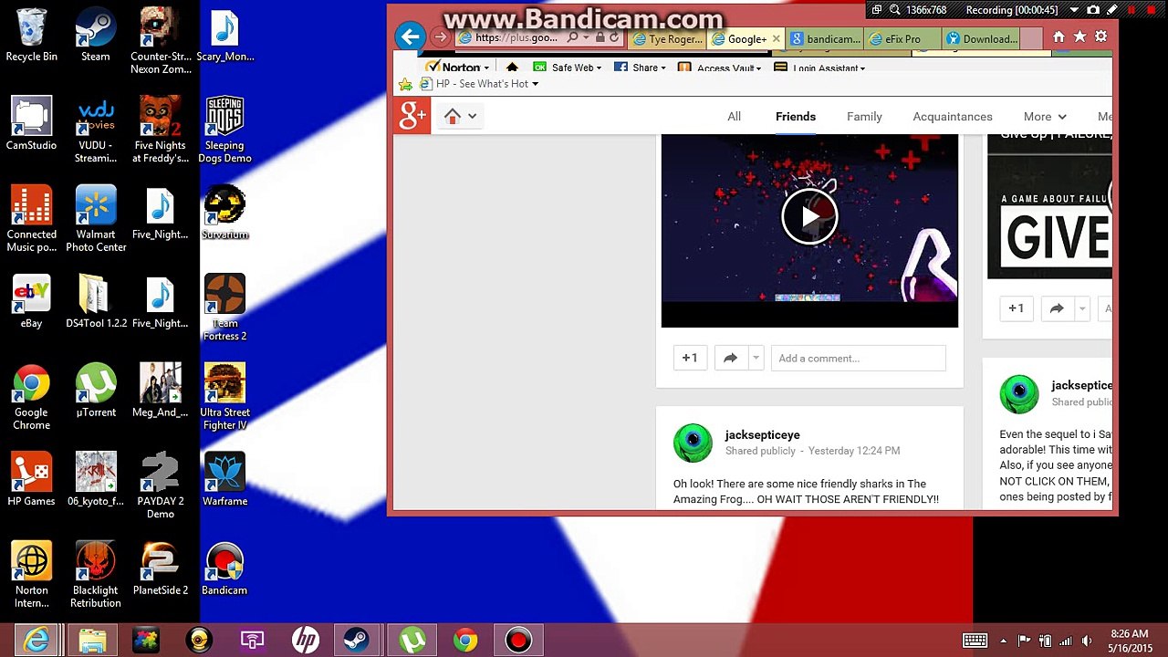Select the Steam desktop shortcut
This screenshot has width=1168, height=657.
[x=96, y=36]
